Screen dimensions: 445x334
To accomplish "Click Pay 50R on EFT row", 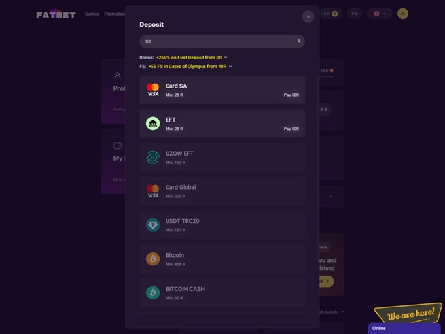I will click(x=291, y=129).
